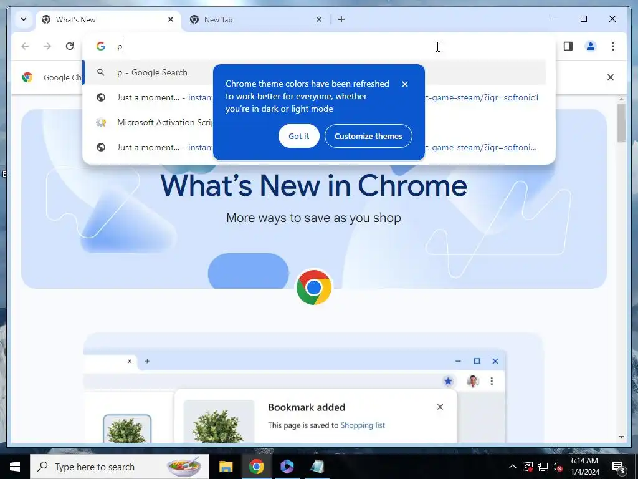Open the Windows Start menu

(x=15, y=467)
